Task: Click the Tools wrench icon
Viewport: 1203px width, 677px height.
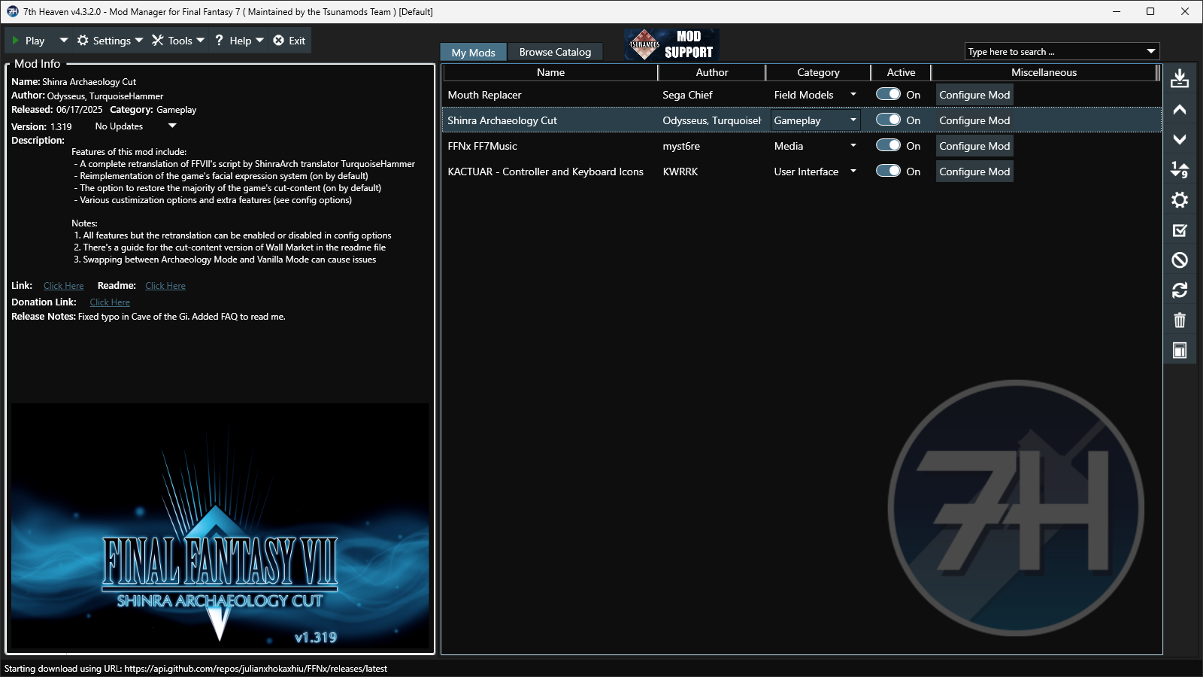Action: click(x=158, y=41)
